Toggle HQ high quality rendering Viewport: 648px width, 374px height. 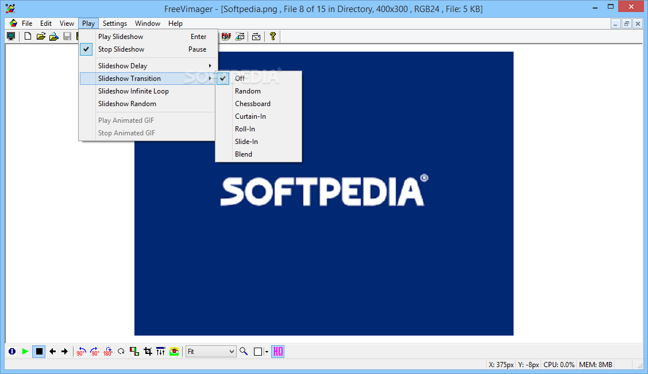tap(277, 351)
